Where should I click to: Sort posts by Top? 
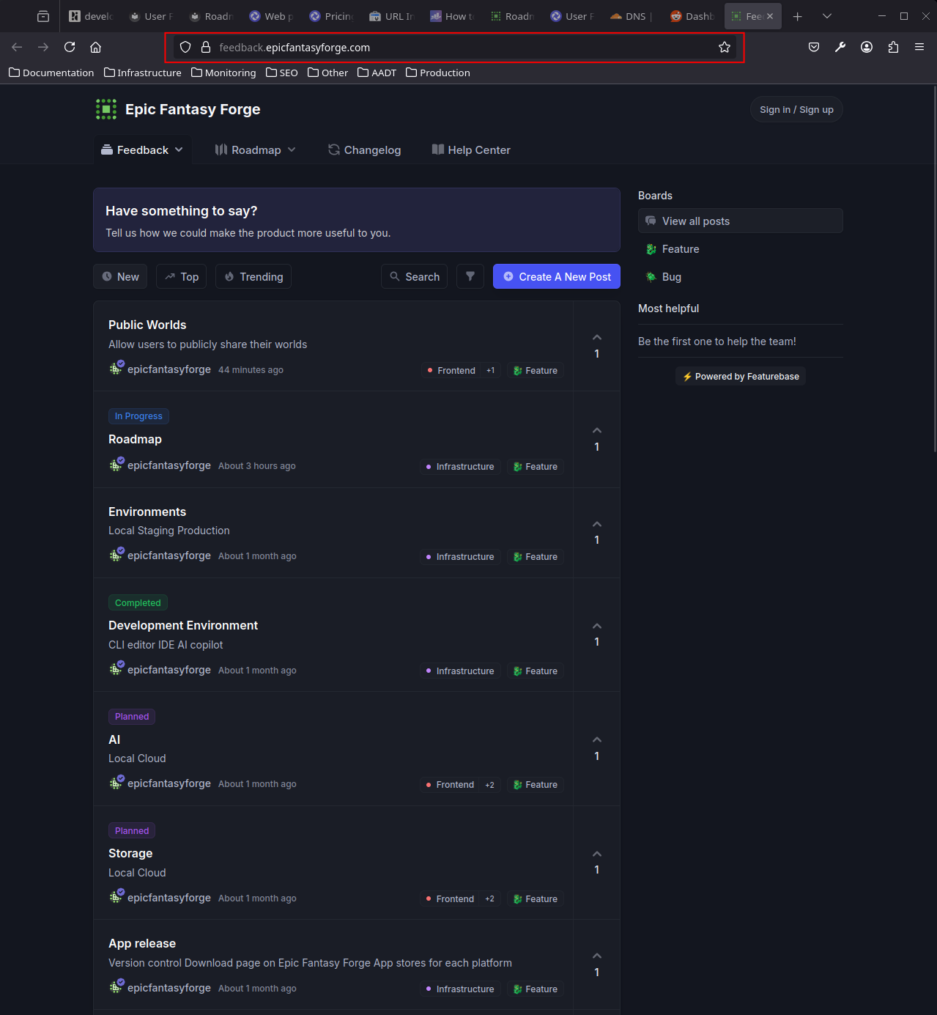pyautogui.click(x=182, y=276)
